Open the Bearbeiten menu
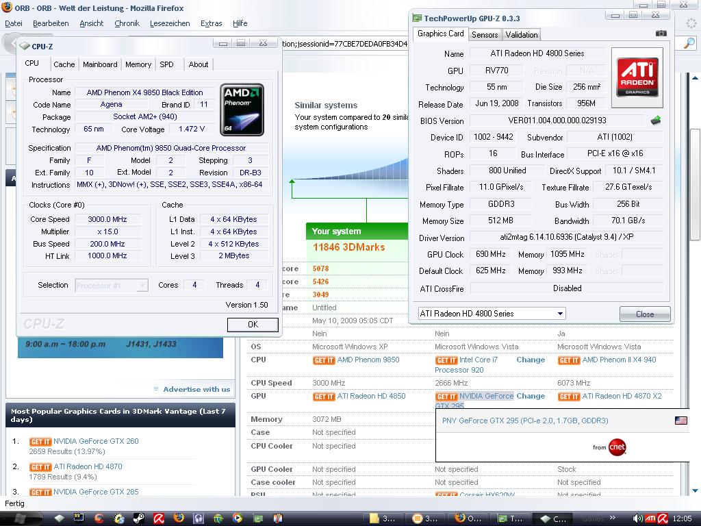 pos(51,23)
